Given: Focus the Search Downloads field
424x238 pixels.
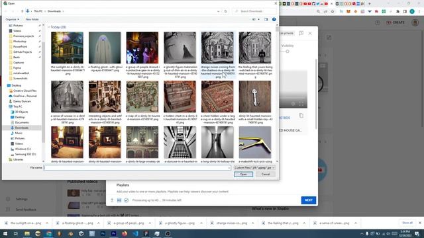Looking at the screenshot, I should [x=254, y=11].
